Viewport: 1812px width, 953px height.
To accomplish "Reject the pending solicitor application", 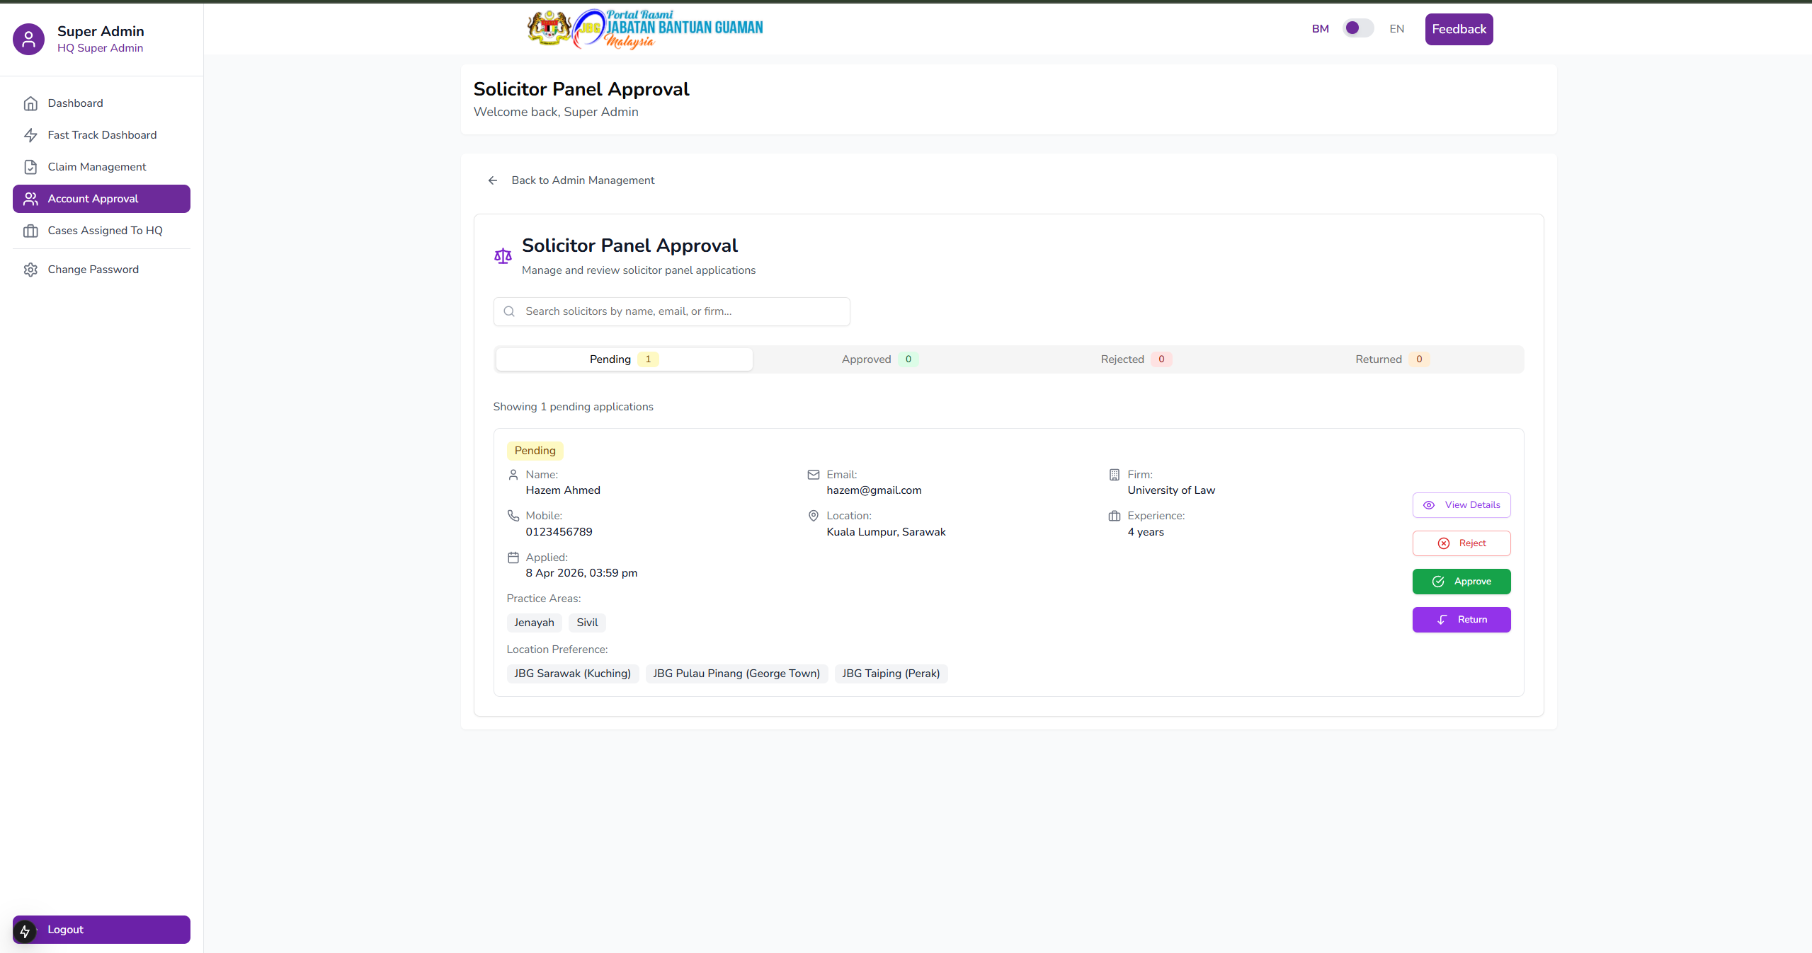I will tap(1461, 543).
